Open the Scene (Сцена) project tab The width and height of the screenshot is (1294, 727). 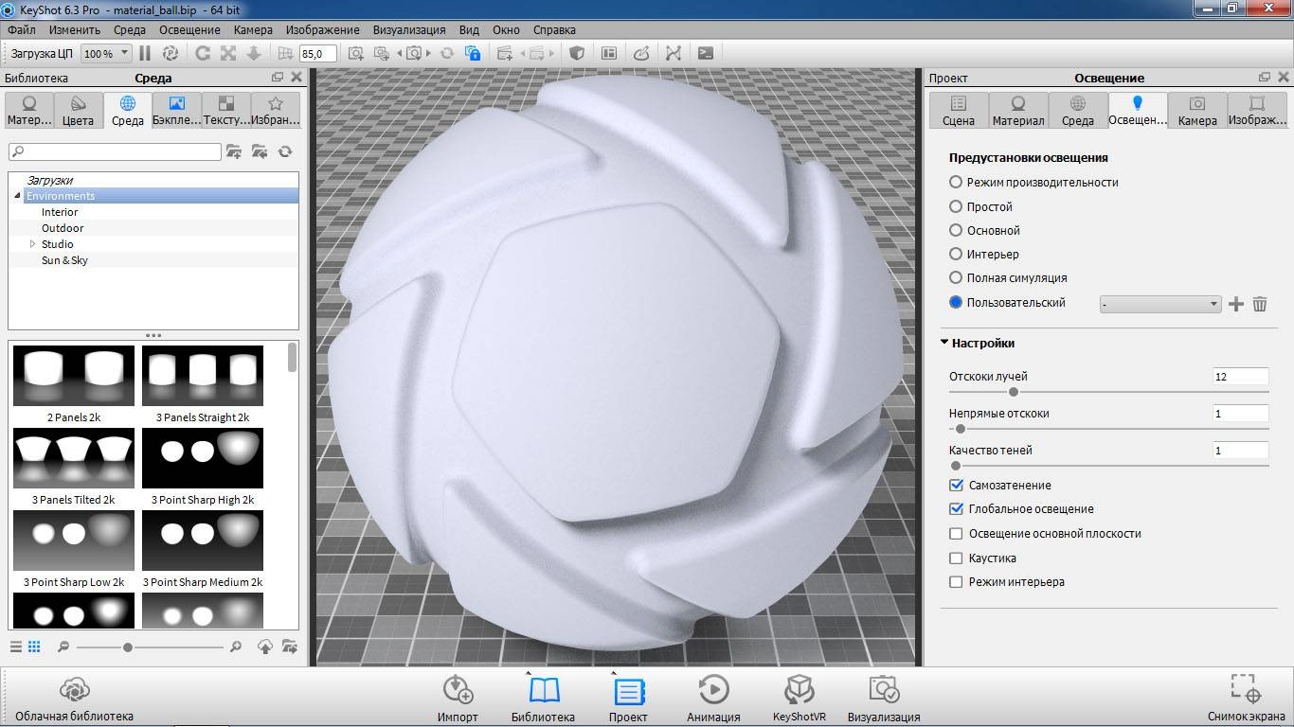959,111
